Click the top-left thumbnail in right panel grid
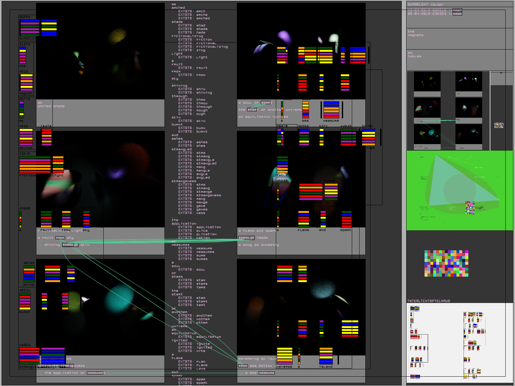515x386 pixels. click(x=427, y=82)
